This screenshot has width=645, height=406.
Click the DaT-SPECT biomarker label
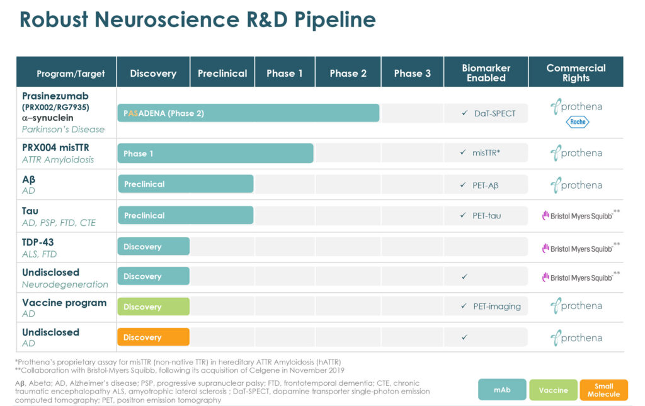(494, 113)
